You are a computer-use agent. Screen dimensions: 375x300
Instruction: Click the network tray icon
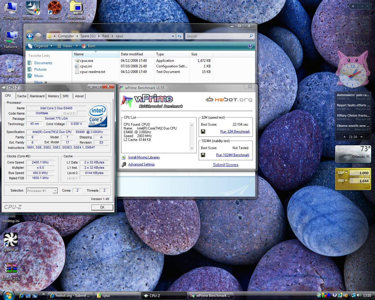coord(354,295)
